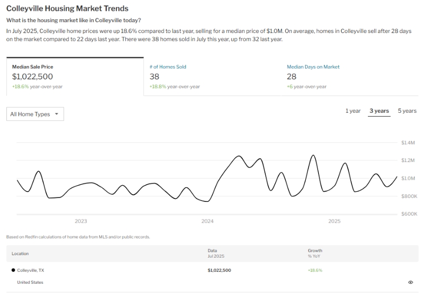Viewport: 431px width, 297px height.
Task: Click the caret arrow beside All Home Types
Action: coord(57,114)
